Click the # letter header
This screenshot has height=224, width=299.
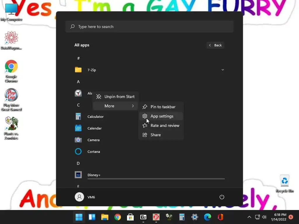78,58
